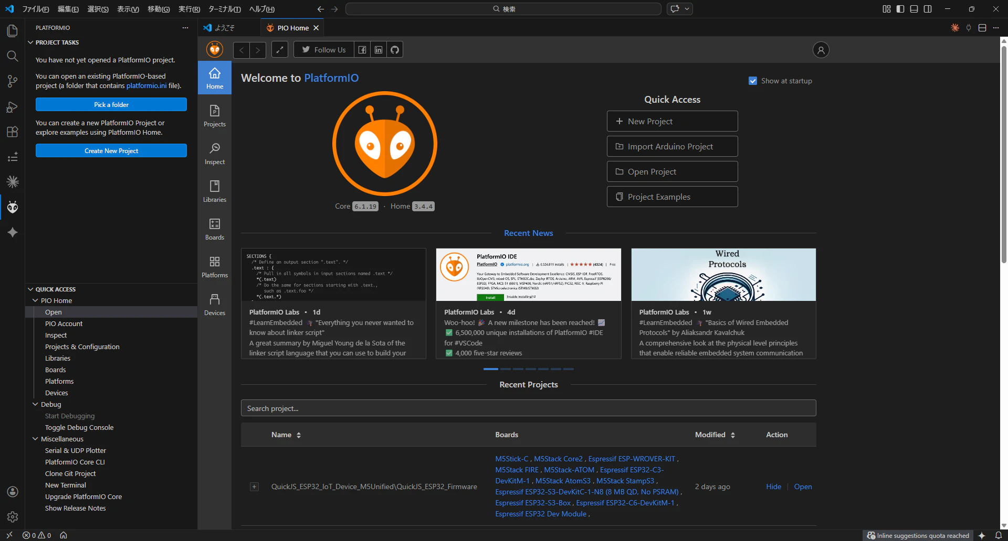Toggle the primary side bar visibility
Viewport: 1008px width, 541px height.
900,9
